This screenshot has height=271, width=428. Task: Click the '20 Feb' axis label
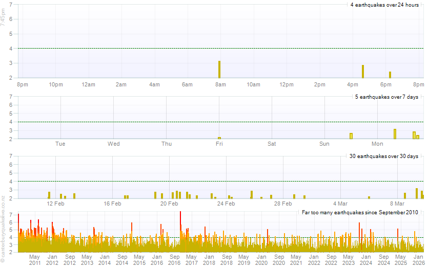pyautogui.click(x=169, y=204)
